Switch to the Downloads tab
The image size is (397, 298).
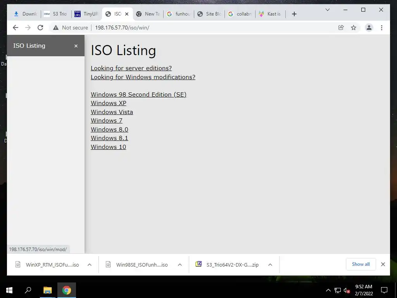[x=26, y=14]
